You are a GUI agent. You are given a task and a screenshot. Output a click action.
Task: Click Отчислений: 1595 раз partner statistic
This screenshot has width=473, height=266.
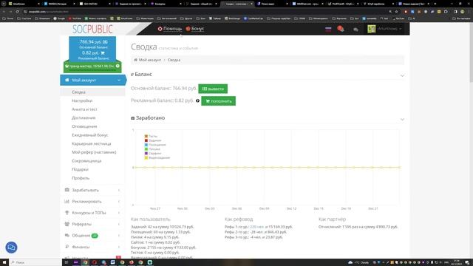click(358, 227)
